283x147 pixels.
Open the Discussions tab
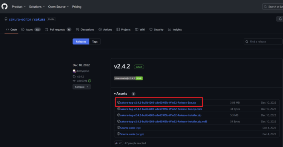point(85,29)
